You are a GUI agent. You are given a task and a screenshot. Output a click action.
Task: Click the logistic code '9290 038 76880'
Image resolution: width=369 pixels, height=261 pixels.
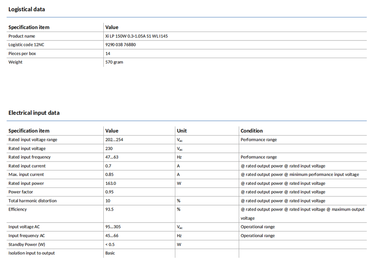coord(120,45)
